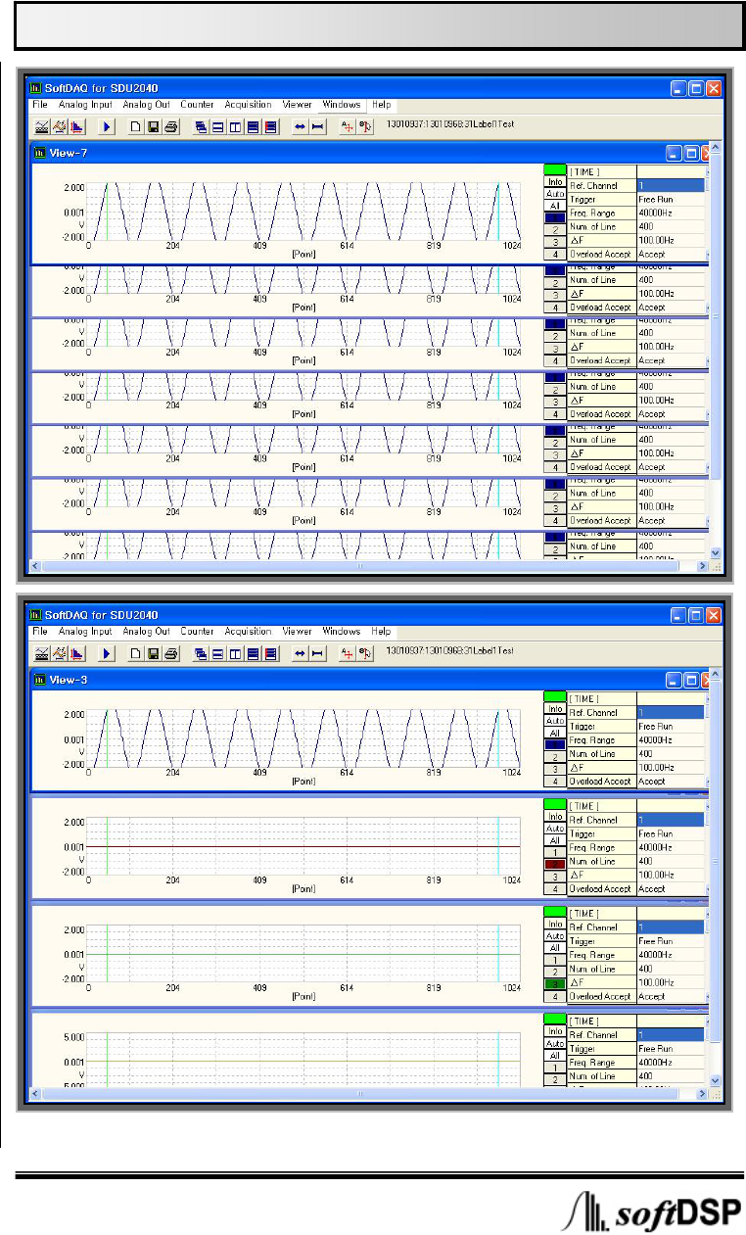Toggle channel 3 button beside blue waveform graph in View-3
Viewport: 746px width, 1235px height.
tap(555, 769)
